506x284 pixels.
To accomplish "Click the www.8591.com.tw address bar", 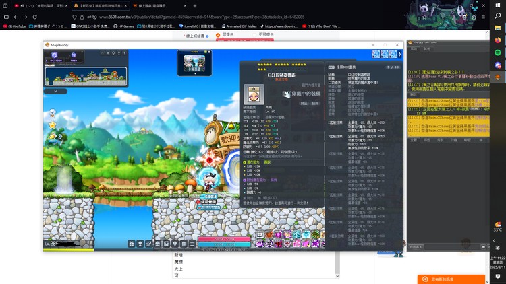I will 202,17.
